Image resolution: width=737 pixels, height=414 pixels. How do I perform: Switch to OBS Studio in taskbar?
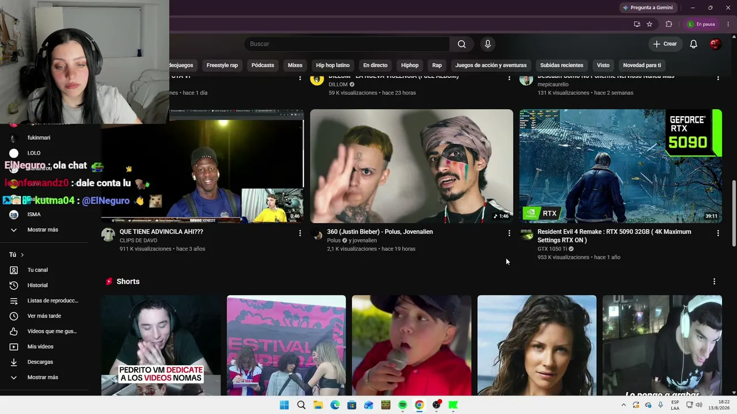click(436, 405)
